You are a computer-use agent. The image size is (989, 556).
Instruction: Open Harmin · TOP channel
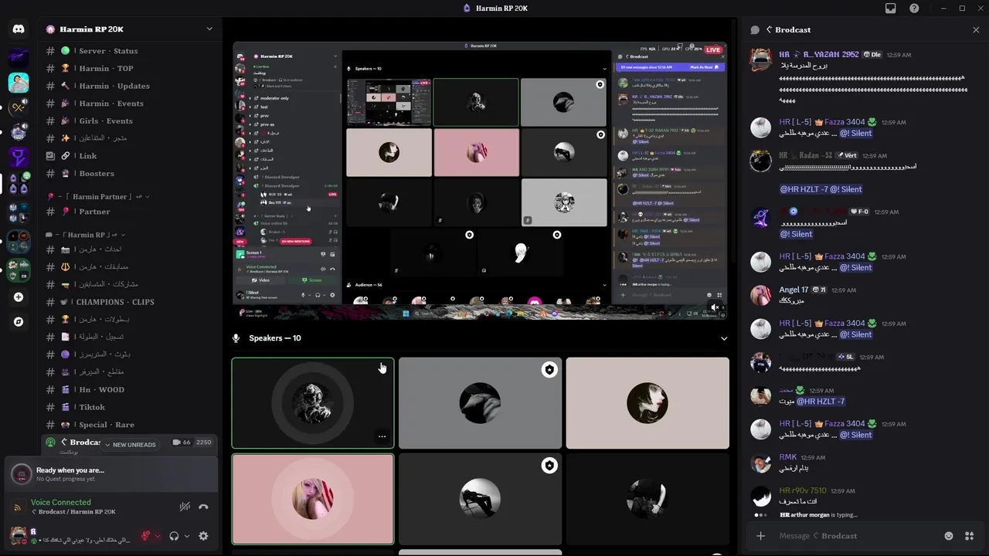click(128, 69)
